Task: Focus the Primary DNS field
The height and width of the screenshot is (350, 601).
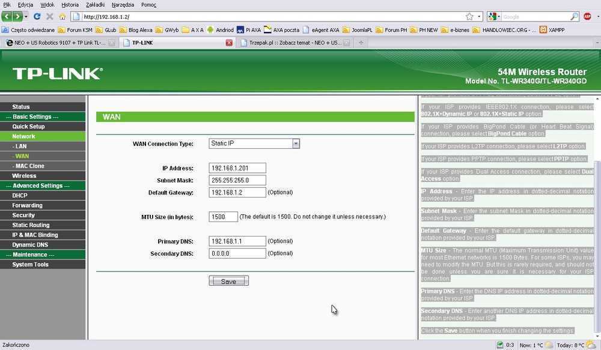Action: click(237, 241)
